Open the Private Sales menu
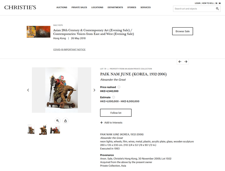Image resolution: width=225 pixels, height=171 pixels. click(x=79, y=7)
